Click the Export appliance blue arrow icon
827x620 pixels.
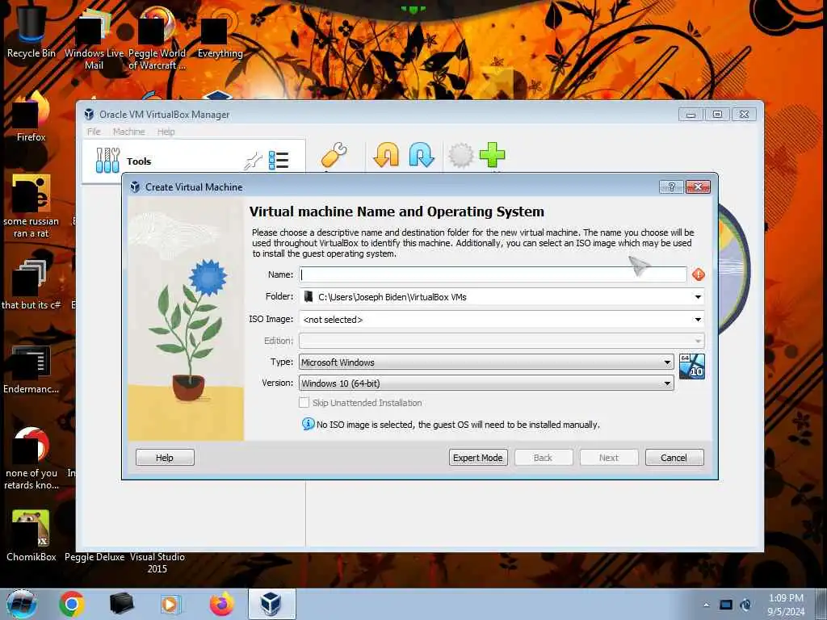(422, 155)
